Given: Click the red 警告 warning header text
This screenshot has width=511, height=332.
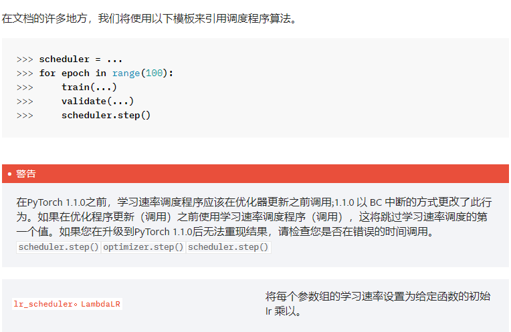Looking at the screenshot, I should pos(26,174).
